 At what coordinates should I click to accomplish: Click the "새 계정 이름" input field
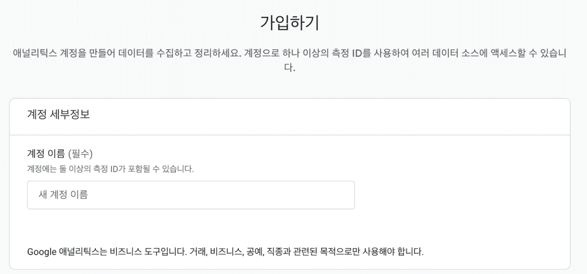coord(191,195)
